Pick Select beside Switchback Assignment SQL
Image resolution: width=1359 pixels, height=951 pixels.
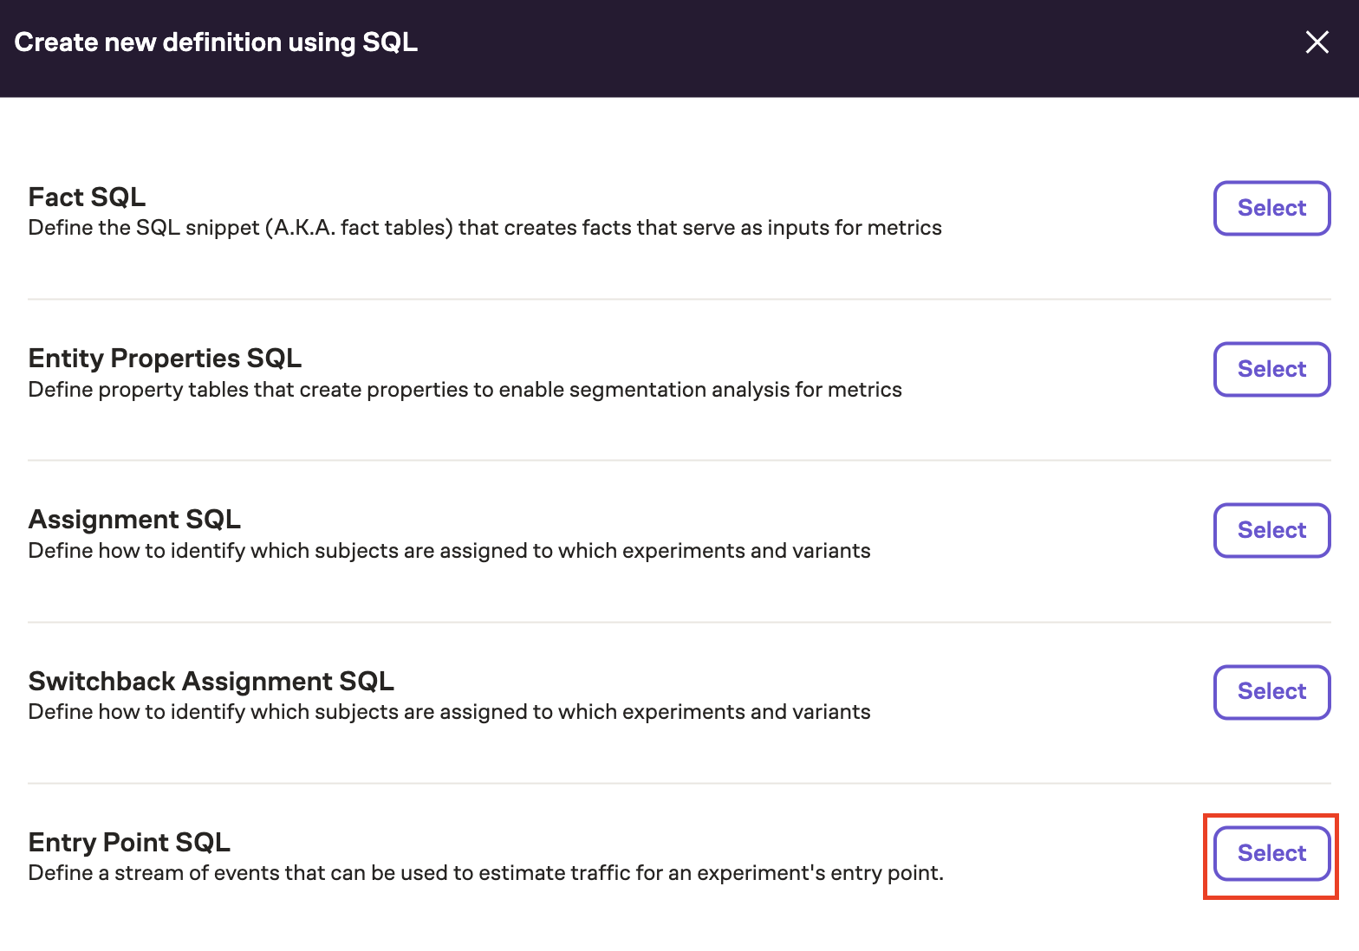1271,691
